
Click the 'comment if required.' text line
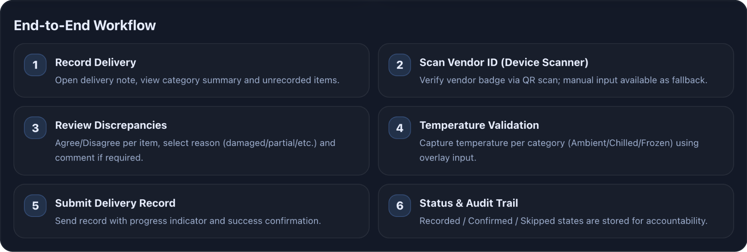coord(99,158)
